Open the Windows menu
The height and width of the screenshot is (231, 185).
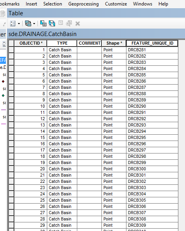[x=142, y=4]
